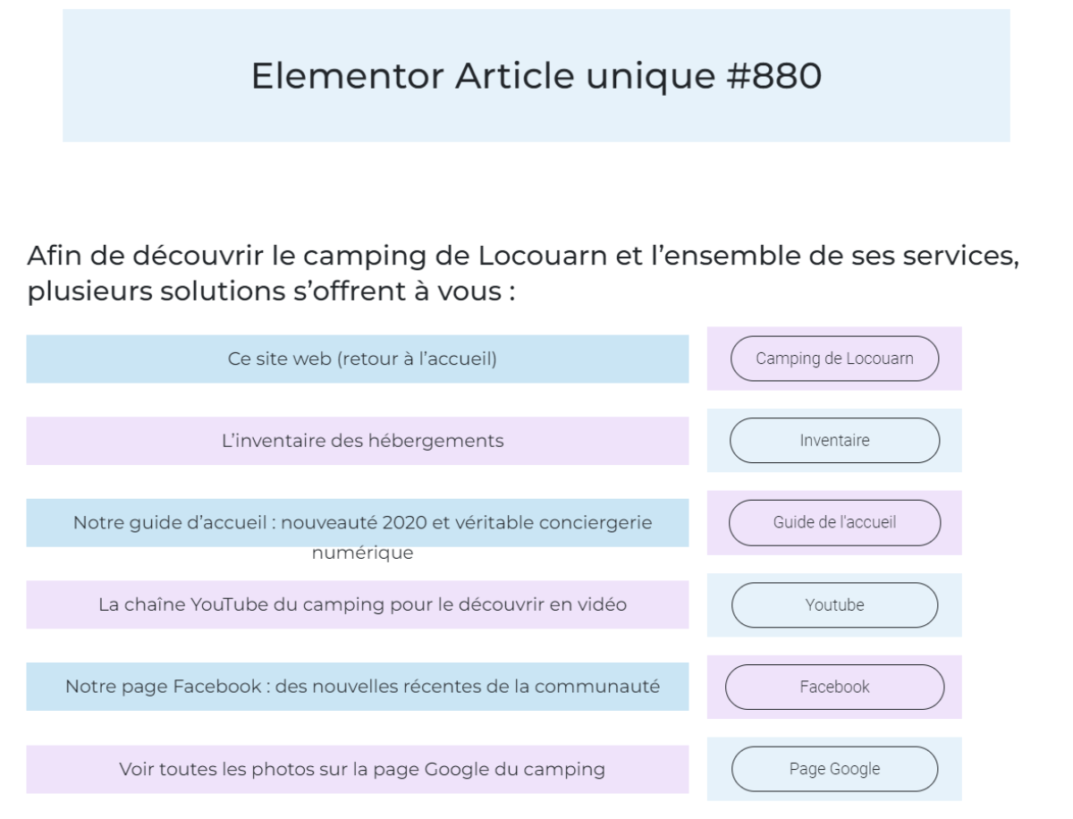Image resolution: width=1073 pixels, height=819 pixels.
Task: Click the 'Afin de découvrir le camping' heading line
Action: [524, 256]
